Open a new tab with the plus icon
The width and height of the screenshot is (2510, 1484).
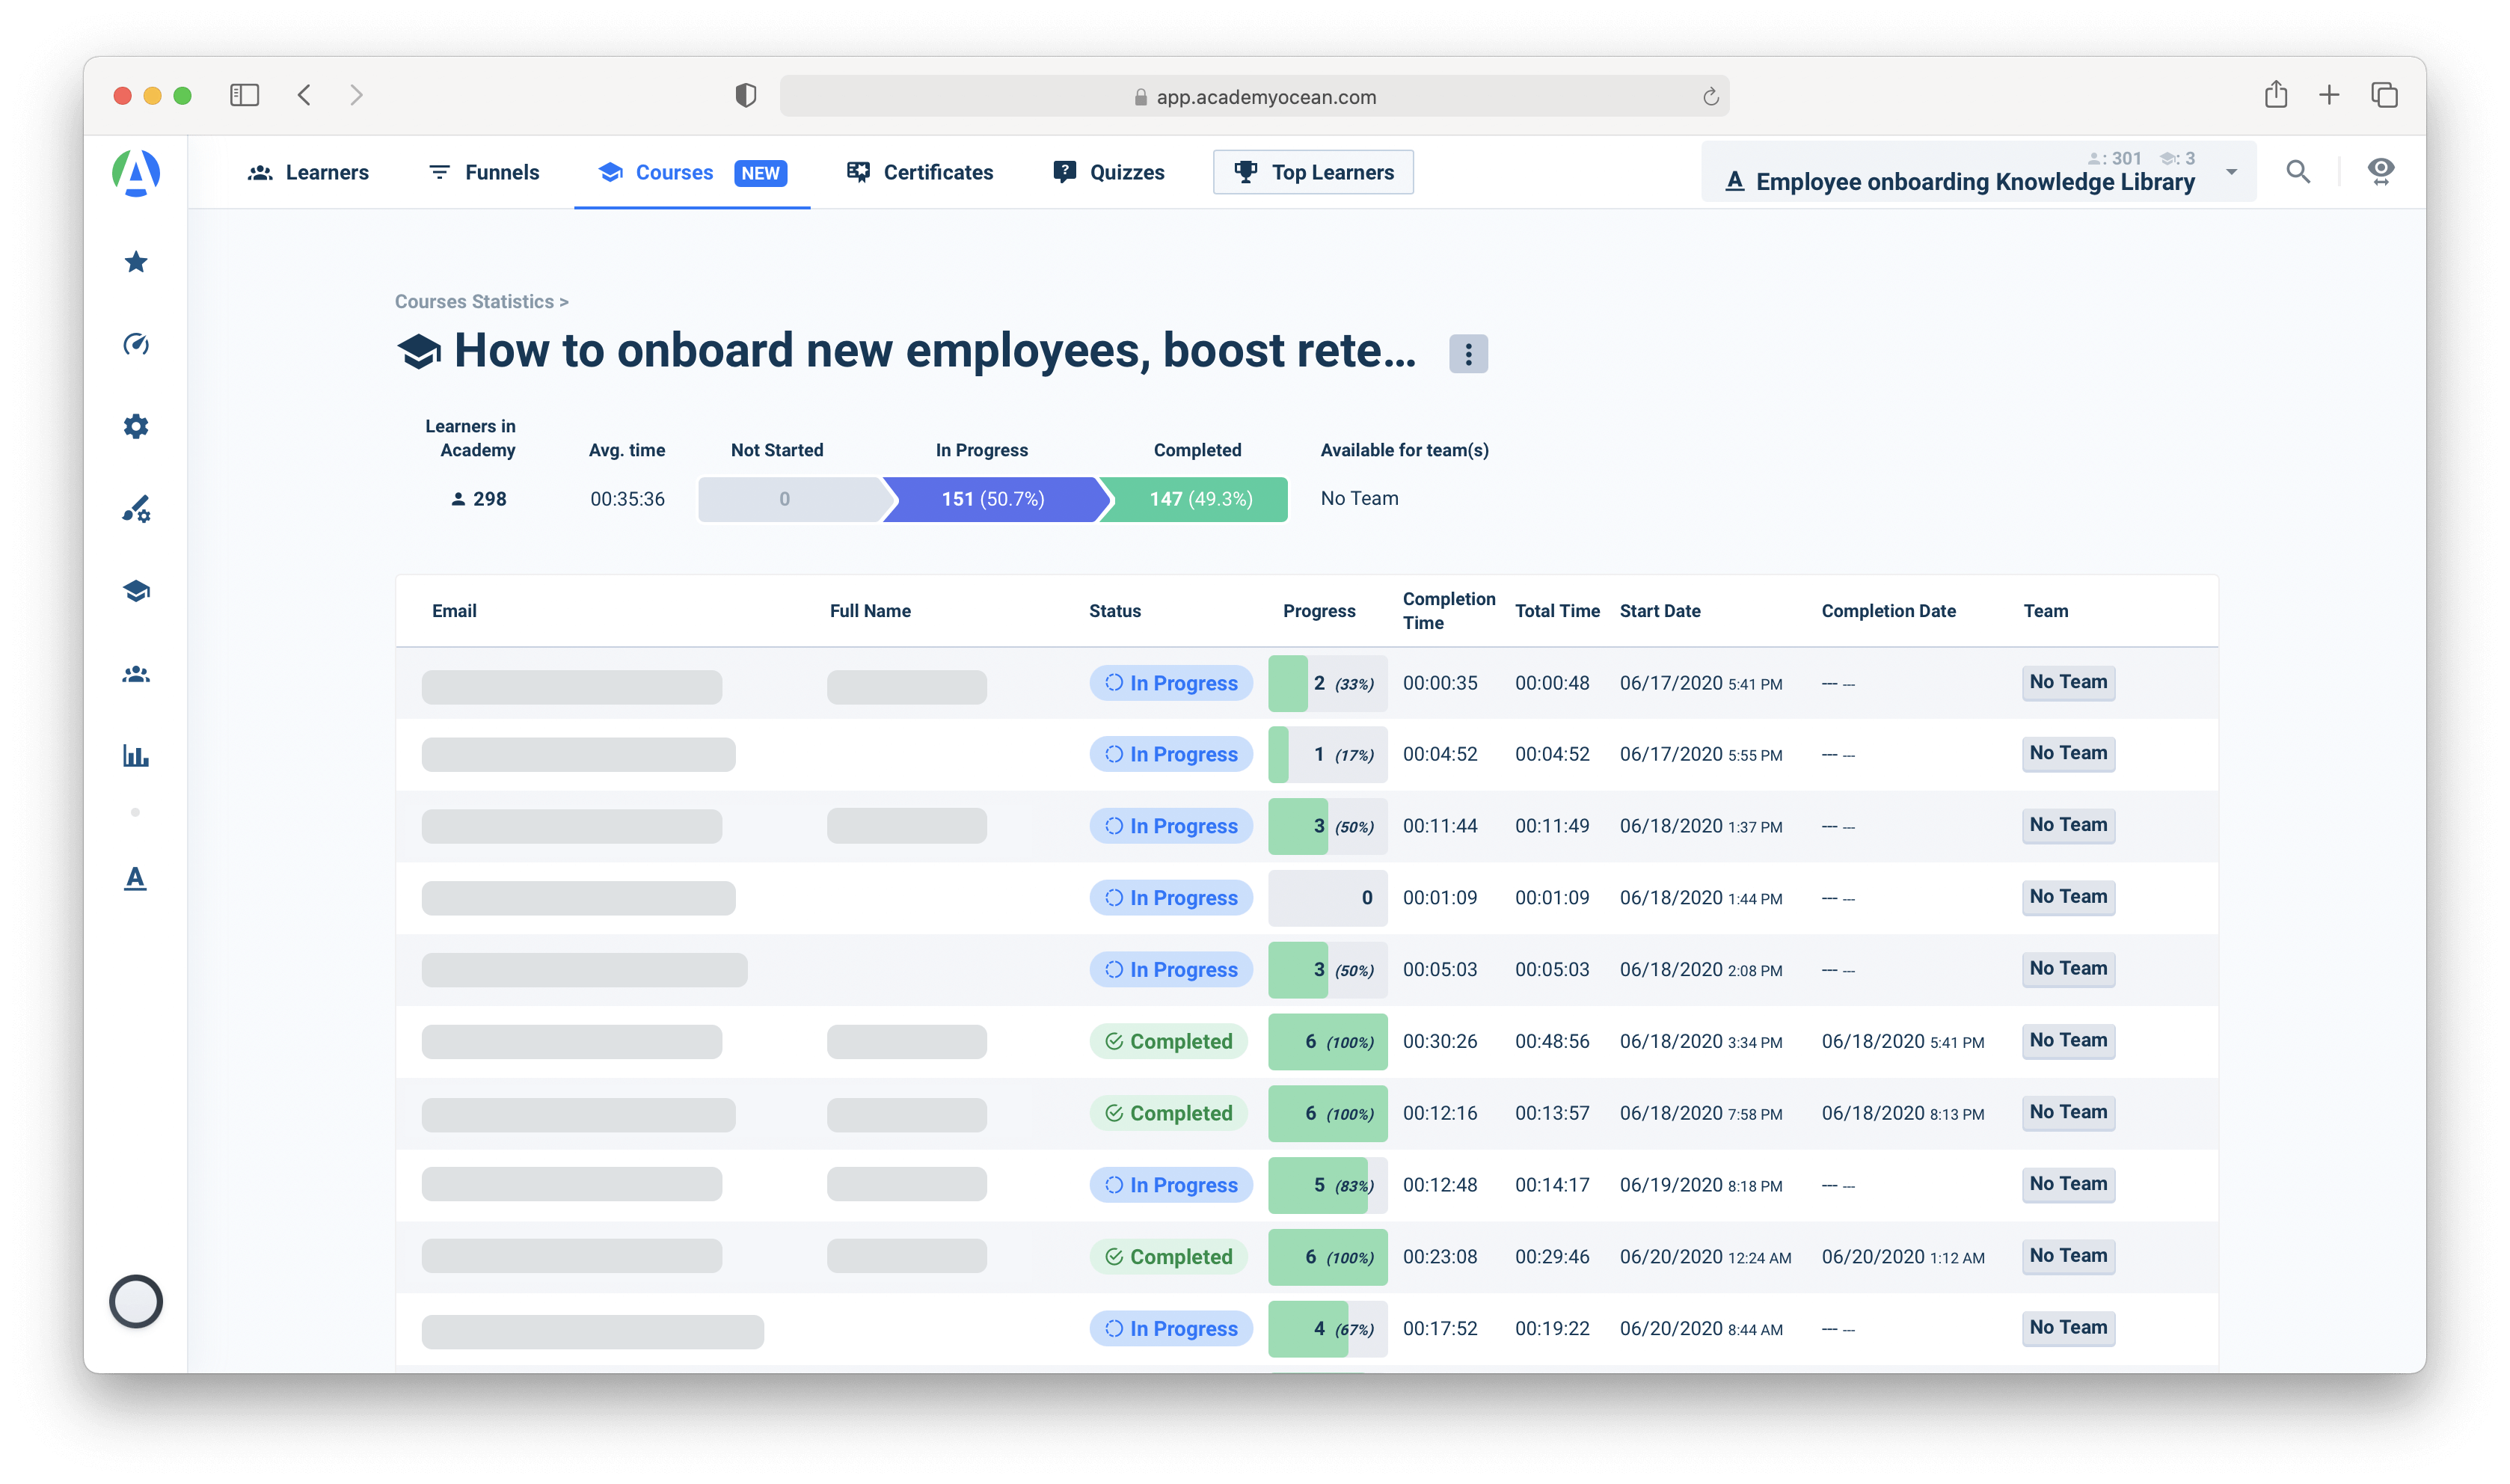pos(2329,95)
